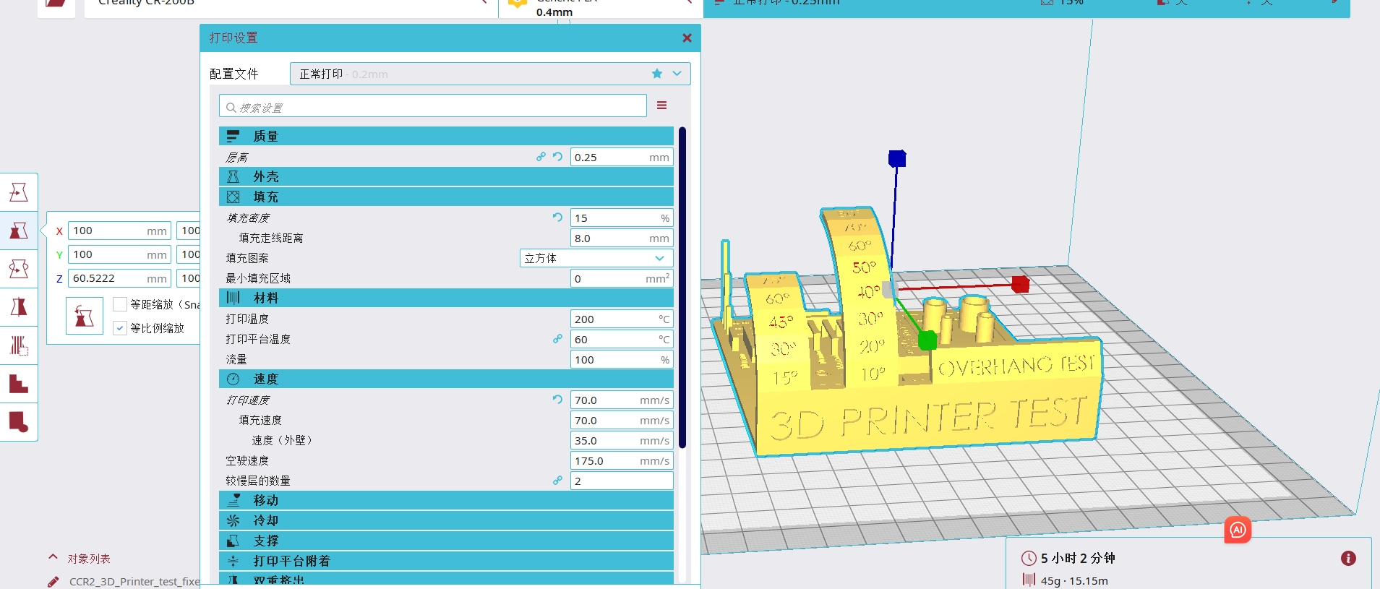Click link icon next to 层高 setting
Image resolution: width=1380 pixels, height=589 pixels.
[x=541, y=157]
